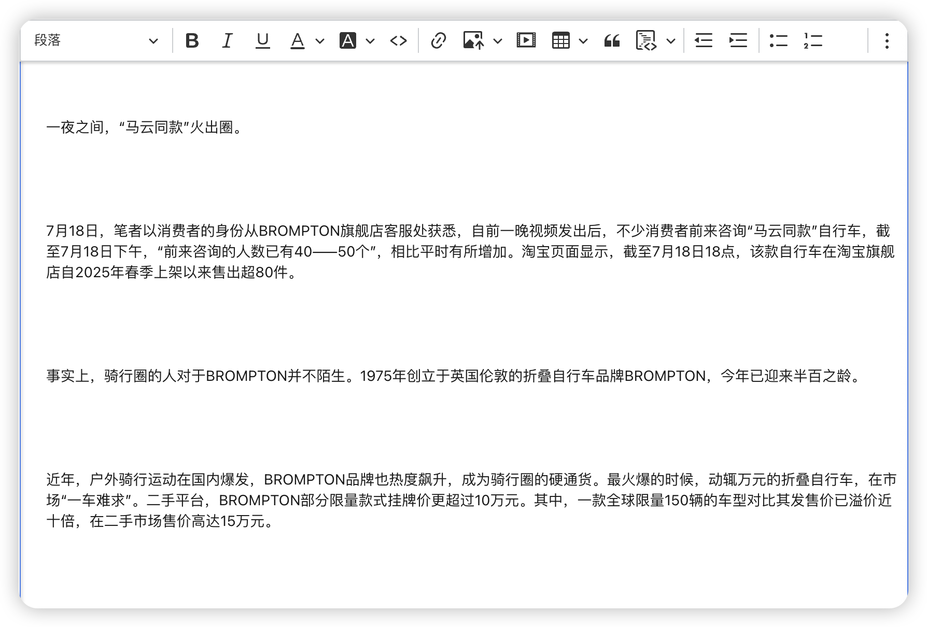927x627 pixels.
Task: Create a bulleted list
Action: [779, 40]
